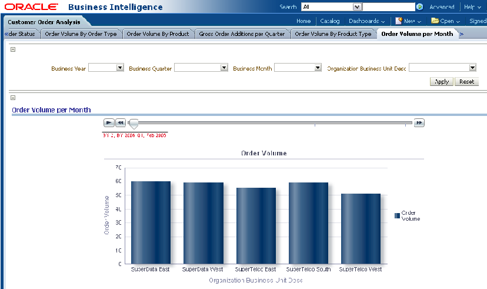Image resolution: width=487 pixels, height=289 pixels.
Task: Select the Order Volume per Month tab
Action: coord(417,34)
